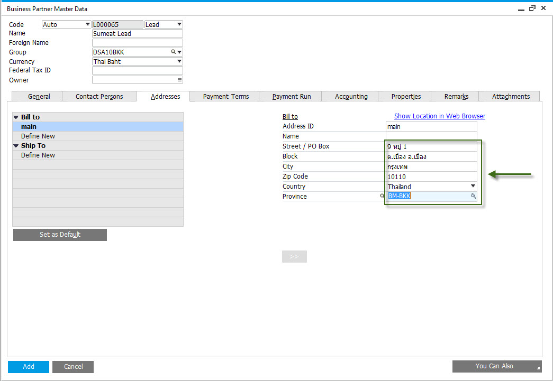Click the 'Set as Default' button

click(60, 235)
